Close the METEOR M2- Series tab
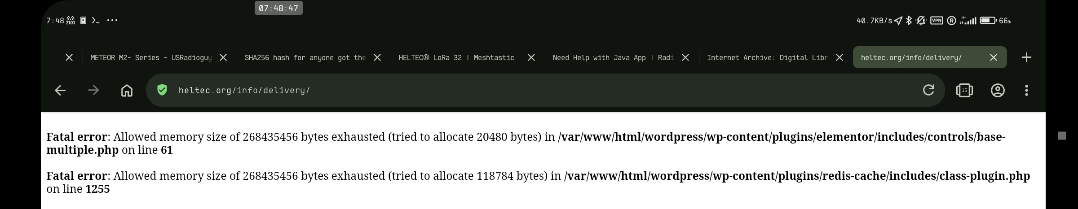Image resolution: width=1078 pixels, height=209 pixels. (x=223, y=57)
